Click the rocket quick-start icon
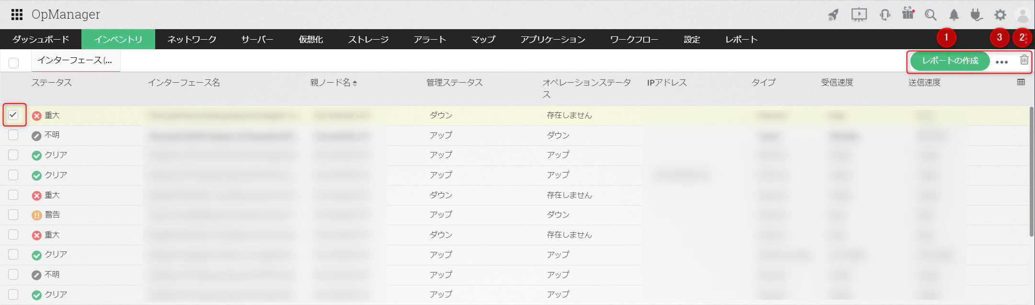The image size is (1035, 305). click(833, 15)
